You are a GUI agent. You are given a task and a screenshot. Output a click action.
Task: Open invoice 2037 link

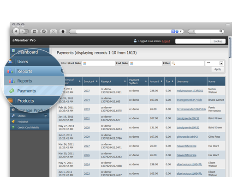click(87, 91)
